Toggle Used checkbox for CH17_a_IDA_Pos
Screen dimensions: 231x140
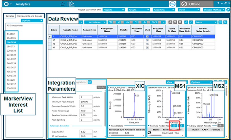coord(147,48)
